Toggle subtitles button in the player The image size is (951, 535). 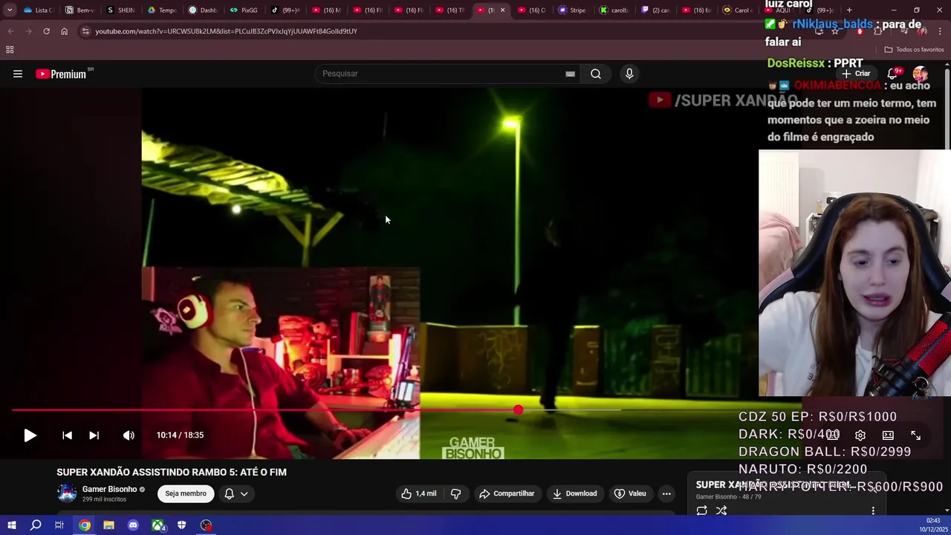(x=833, y=435)
